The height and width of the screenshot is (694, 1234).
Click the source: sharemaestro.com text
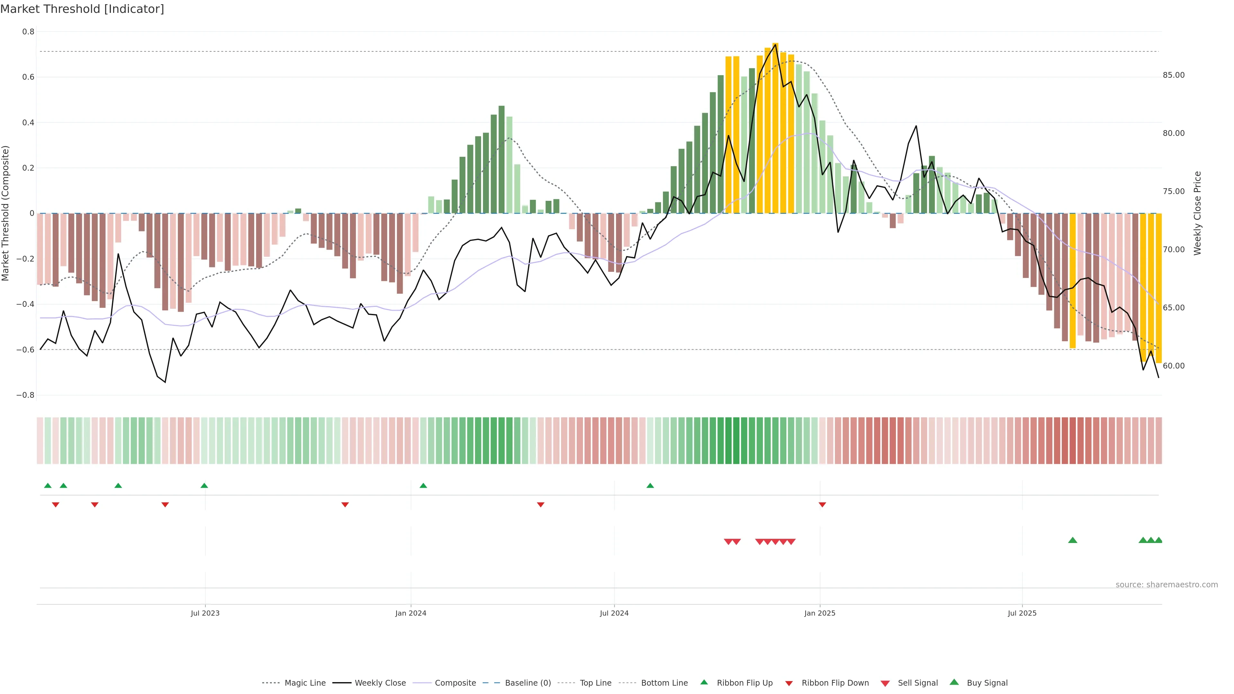[x=1167, y=585]
